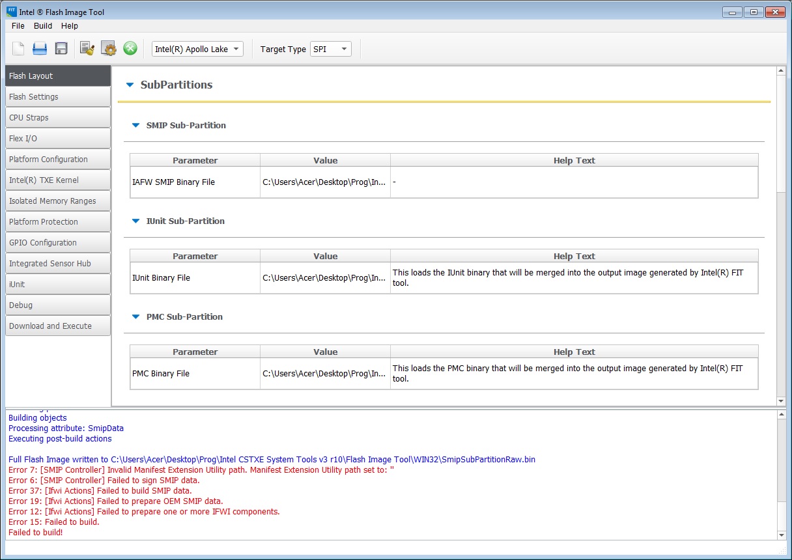
Task: Open the Intel(R) Apollo Lake platform dropdown
Action: coord(197,49)
